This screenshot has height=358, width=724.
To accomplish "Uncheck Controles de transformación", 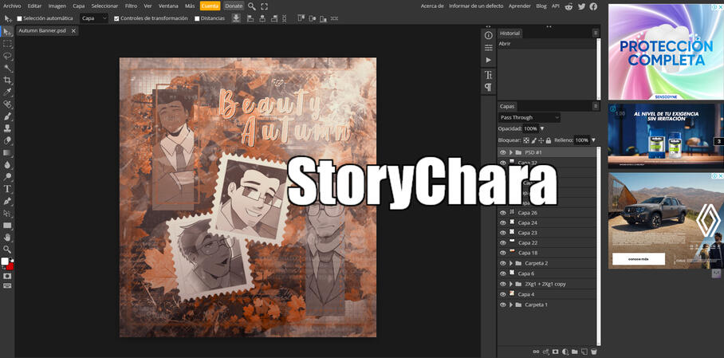I will tap(117, 18).
